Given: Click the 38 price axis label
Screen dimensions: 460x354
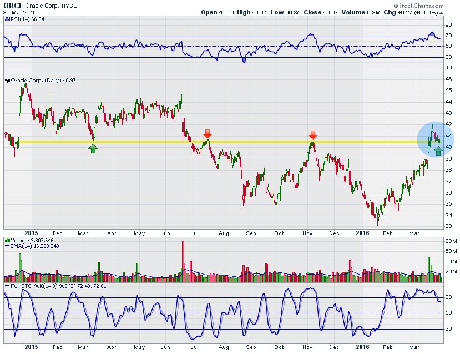Looking at the screenshot, I should click(x=448, y=170).
